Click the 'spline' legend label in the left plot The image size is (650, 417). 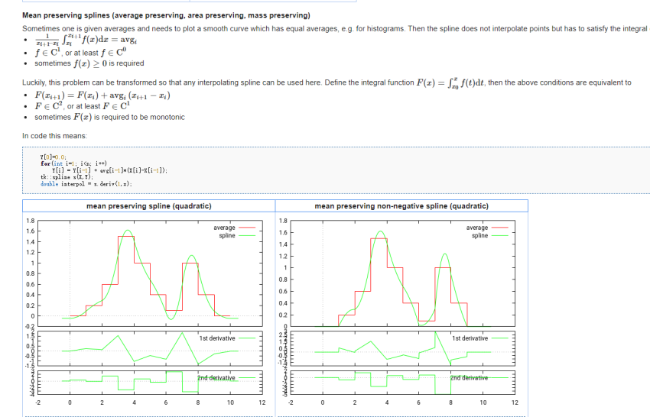[x=227, y=236]
